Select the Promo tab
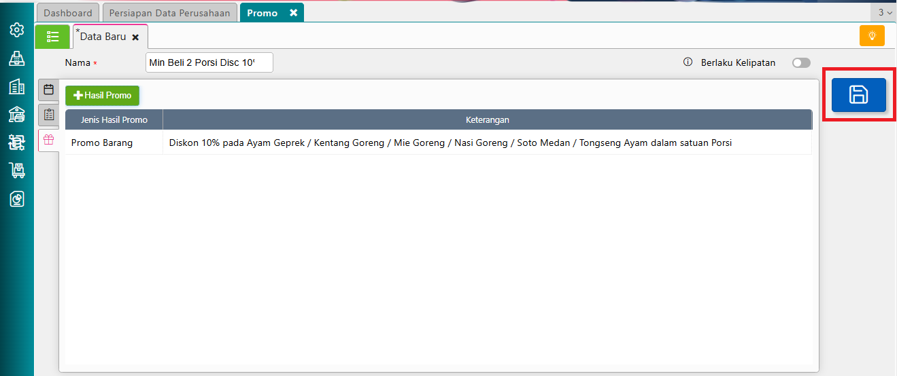 263,13
